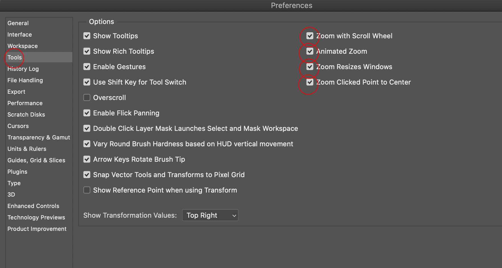Toggle the Enable Gestures checkbox
The height and width of the screenshot is (268, 502).
pos(87,67)
